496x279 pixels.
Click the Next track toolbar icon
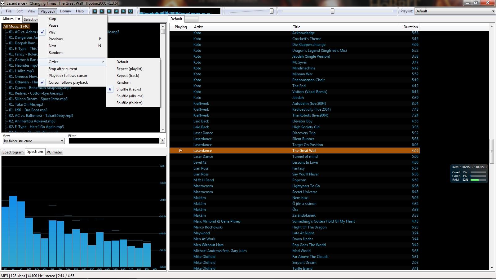coord(123,11)
